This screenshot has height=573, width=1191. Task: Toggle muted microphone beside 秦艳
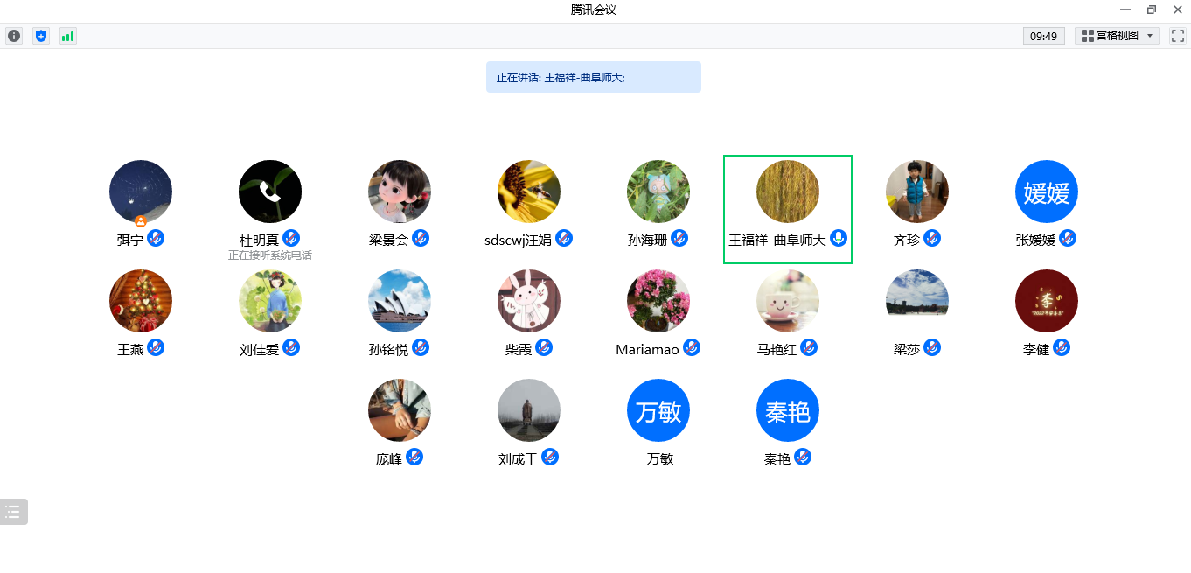(x=802, y=457)
